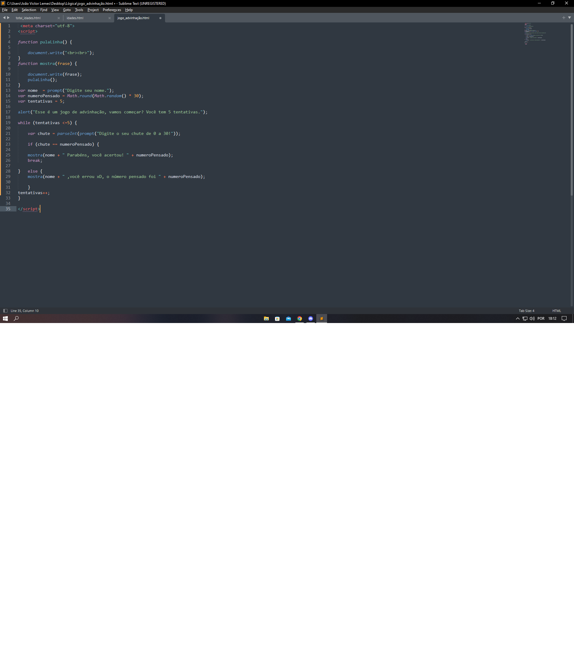Change the HTML syntax selector
The image size is (574, 658).
pos(556,310)
